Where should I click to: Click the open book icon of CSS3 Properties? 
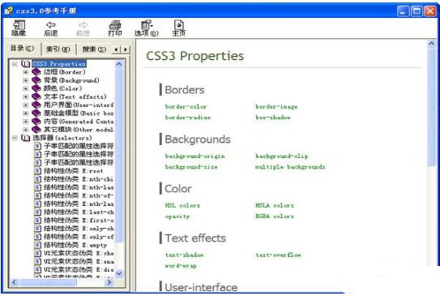(26, 64)
